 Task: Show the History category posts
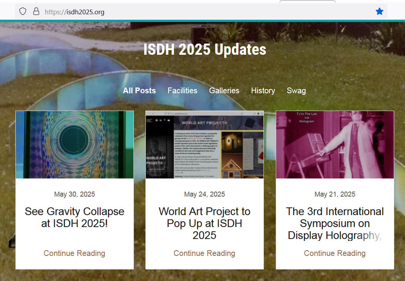263,91
